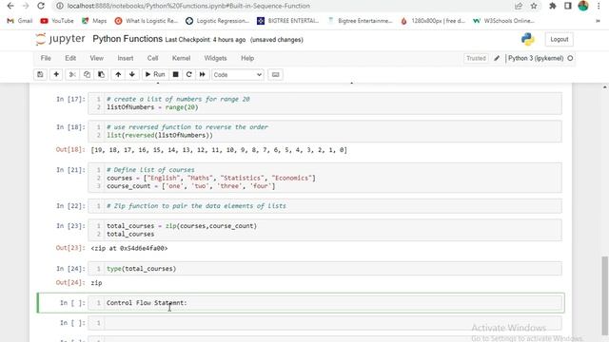Open Chrome three-dot menu

pyautogui.click(x=599, y=6)
